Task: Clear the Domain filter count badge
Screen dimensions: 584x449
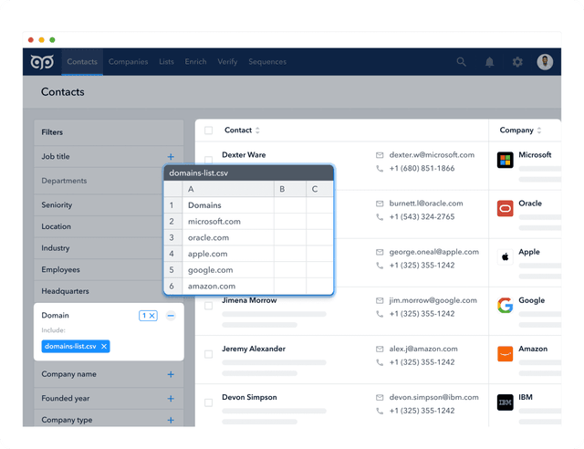Action: (148, 316)
